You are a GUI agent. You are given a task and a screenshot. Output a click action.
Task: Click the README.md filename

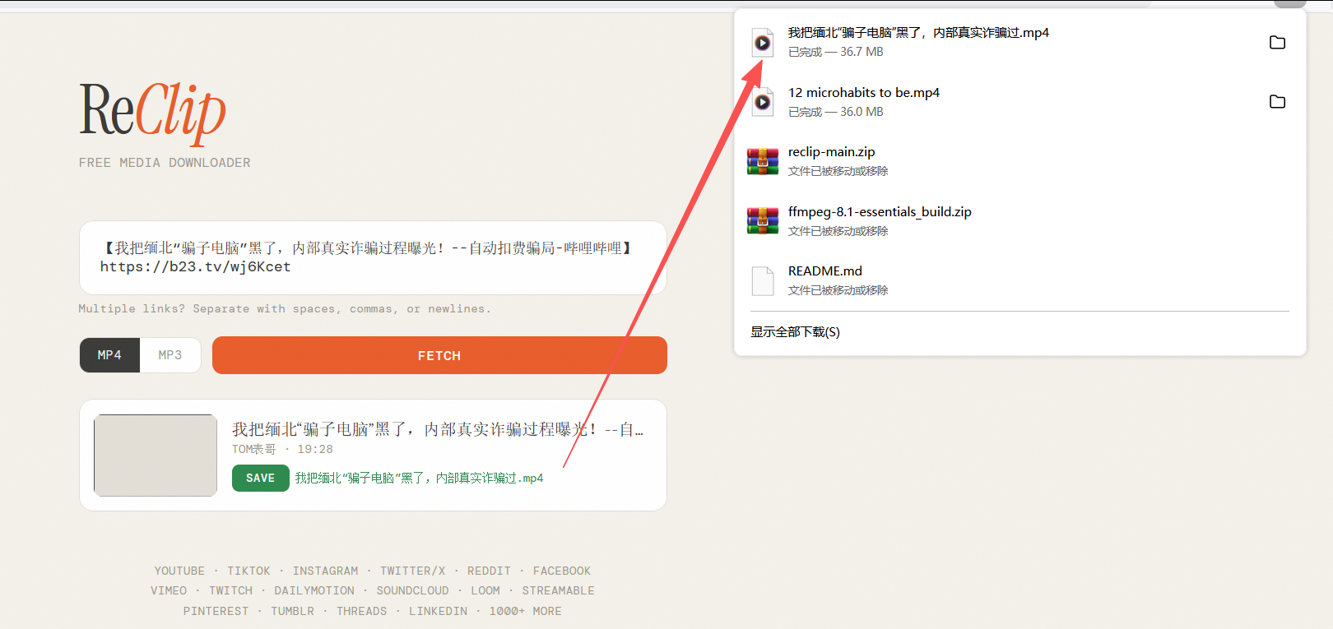(x=824, y=271)
